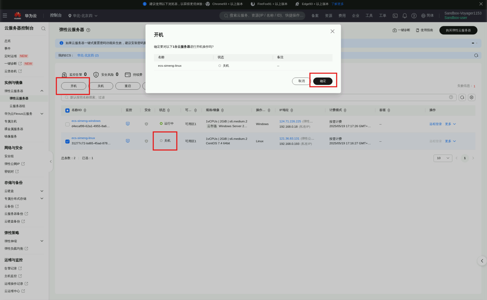
Task: Uncheck the ecs-simeng-linux row checkbox
Action: point(67,141)
